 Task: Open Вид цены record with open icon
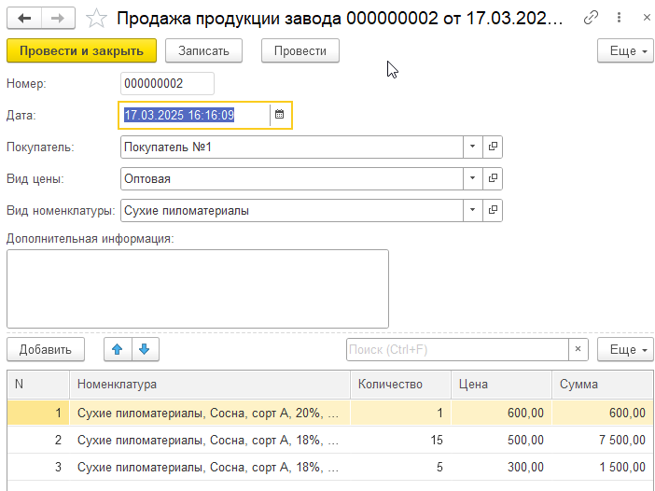(493, 179)
